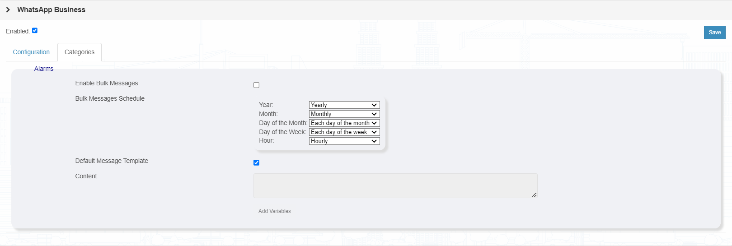The width and height of the screenshot is (732, 246).
Task: Open the Year dropdown showing Yearly
Action: tap(344, 105)
